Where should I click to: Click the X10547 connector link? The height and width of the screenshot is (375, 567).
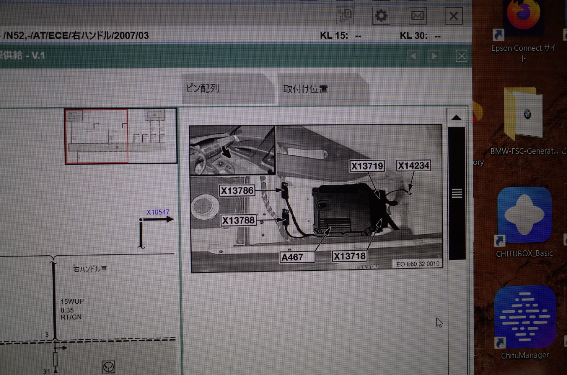tap(158, 212)
